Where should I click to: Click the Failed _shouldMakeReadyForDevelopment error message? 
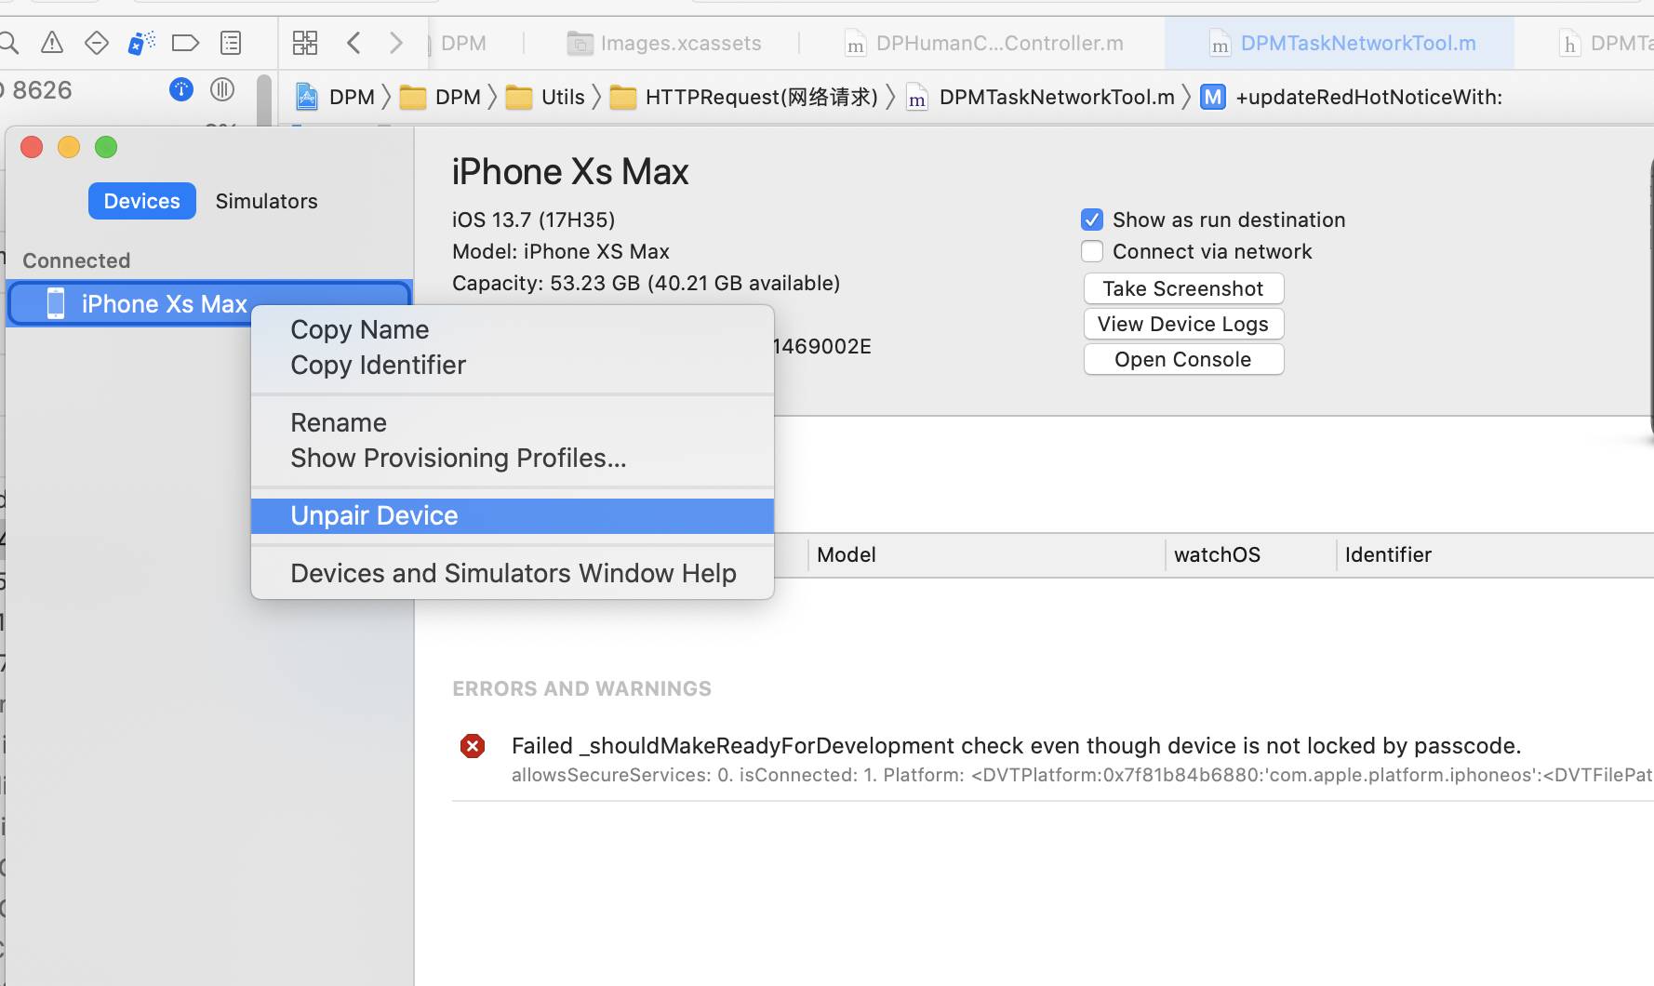point(1016,746)
